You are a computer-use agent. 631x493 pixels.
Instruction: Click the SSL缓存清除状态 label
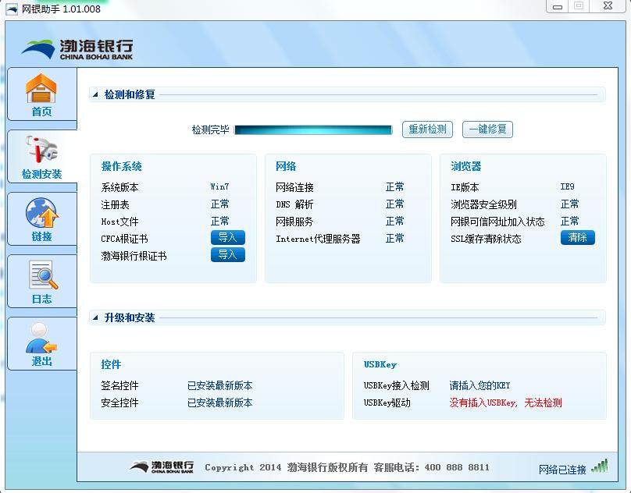(x=486, y=239)
